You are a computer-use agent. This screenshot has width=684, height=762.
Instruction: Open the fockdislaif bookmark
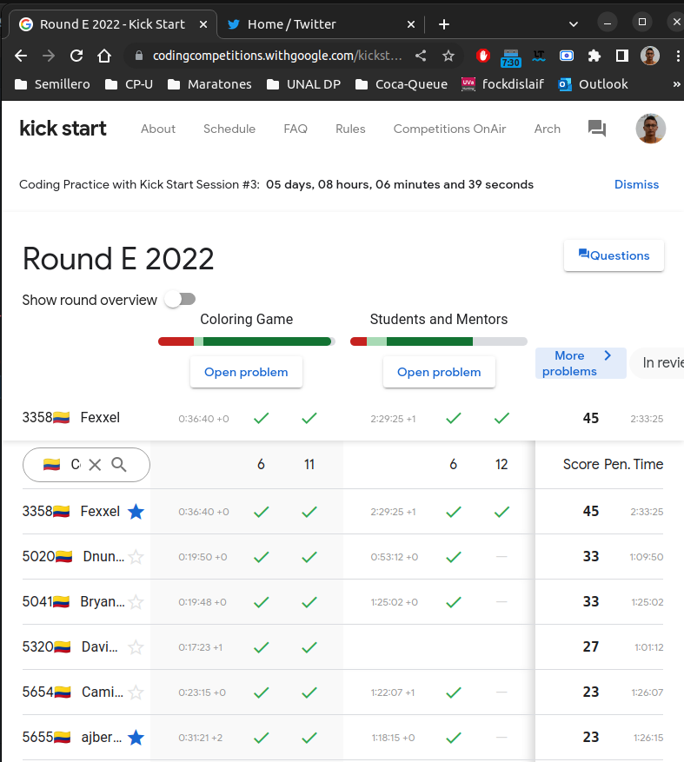tap(502, 84)
